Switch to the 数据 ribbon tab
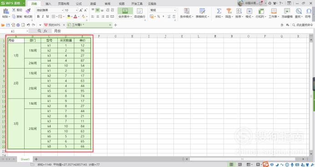The height and width of the screenshot is (167, 315). (93, 4)
